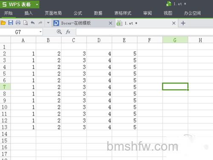Open the 表格样式 ribbon tab
Image resolution: width=213 pixels, height=160 pixels.
pos(123,13)
